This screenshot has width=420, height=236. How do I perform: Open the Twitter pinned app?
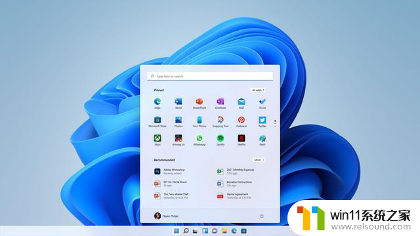[x=262, y=122]
